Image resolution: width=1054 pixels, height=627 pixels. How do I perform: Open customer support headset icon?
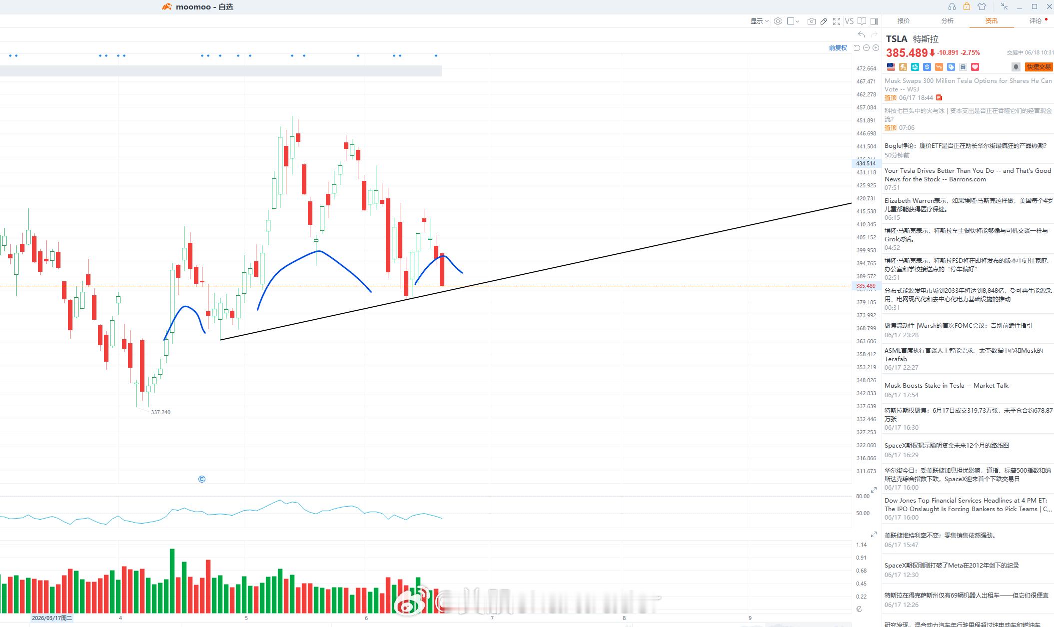coord(952,6)
